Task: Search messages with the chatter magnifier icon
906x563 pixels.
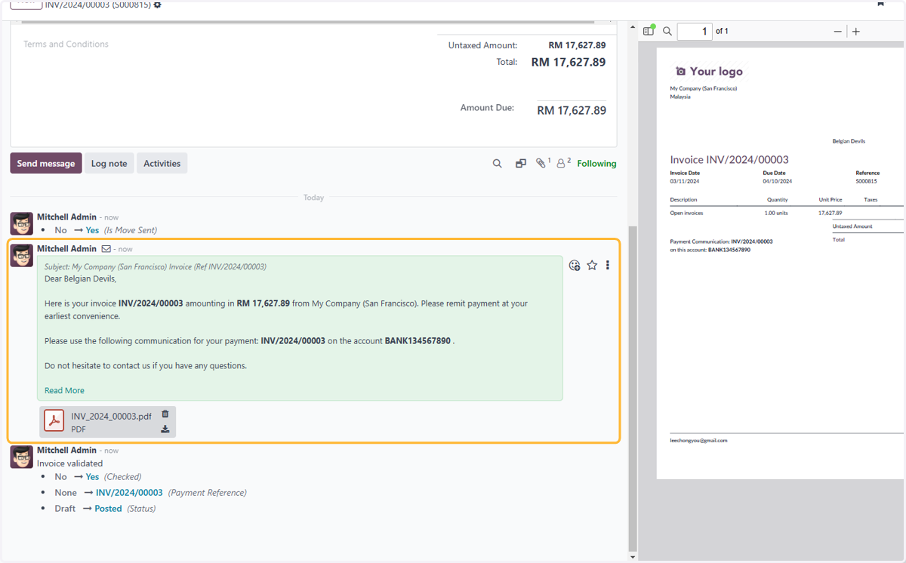Action: click(x=497, y=163)
